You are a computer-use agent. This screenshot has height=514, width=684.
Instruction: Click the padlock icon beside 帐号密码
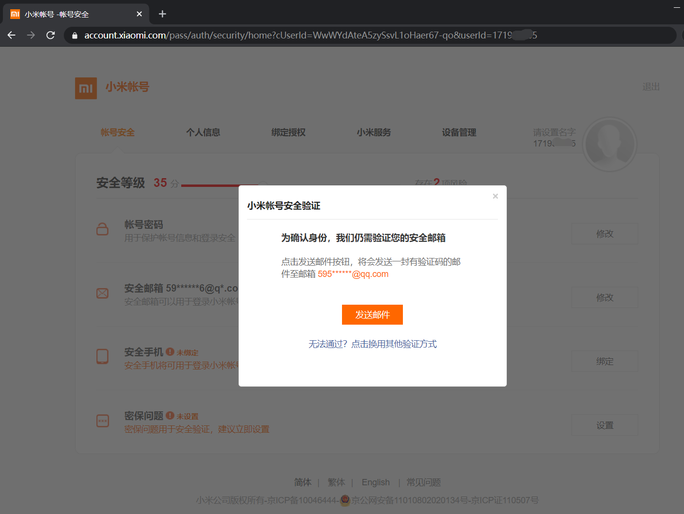(x=102, y=229)
